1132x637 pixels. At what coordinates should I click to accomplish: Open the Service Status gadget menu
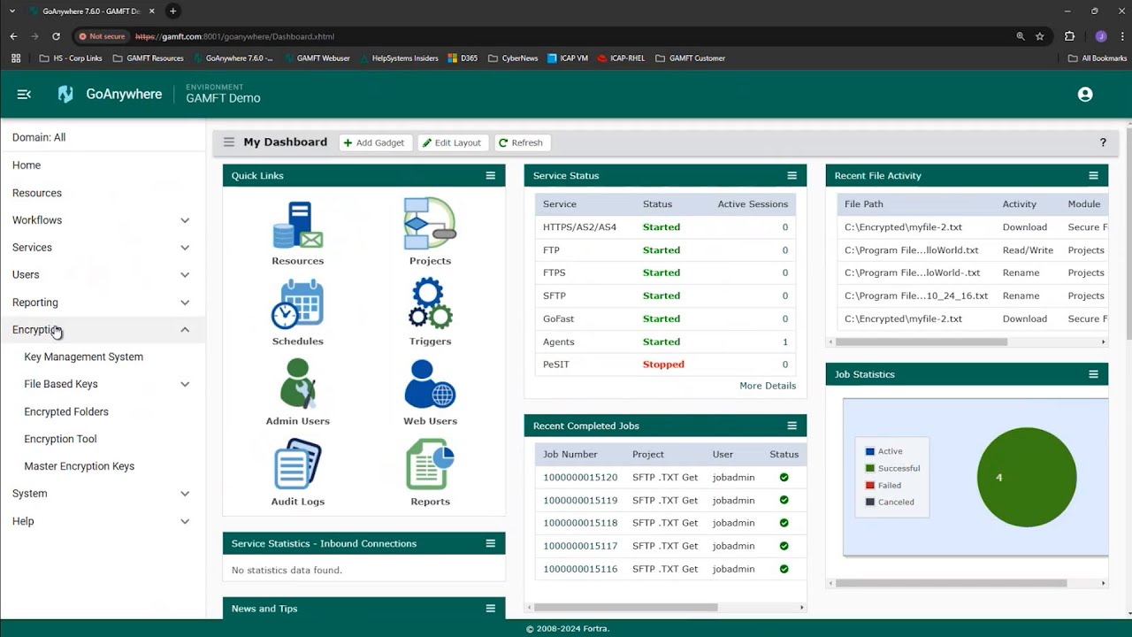(x=792, y=175)
